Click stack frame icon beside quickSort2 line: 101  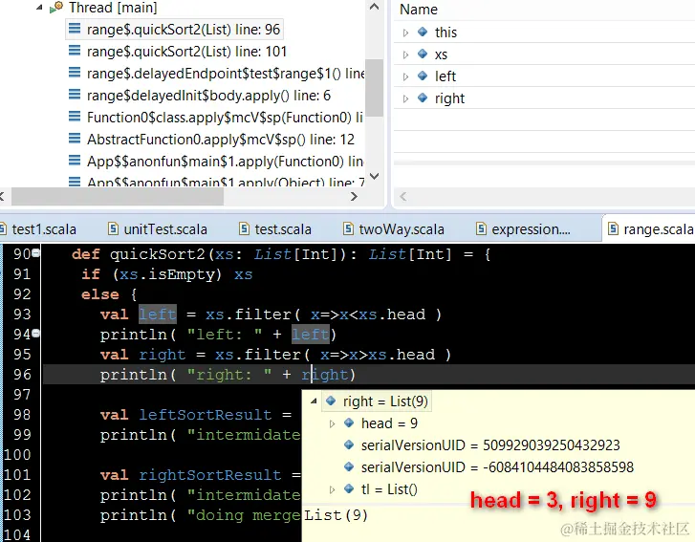coord(75,51)
